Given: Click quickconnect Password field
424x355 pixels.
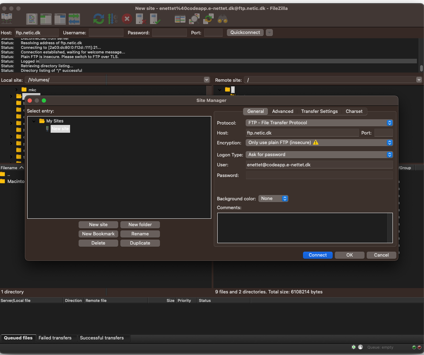Looking at the screenshot, I should (169, 33).
